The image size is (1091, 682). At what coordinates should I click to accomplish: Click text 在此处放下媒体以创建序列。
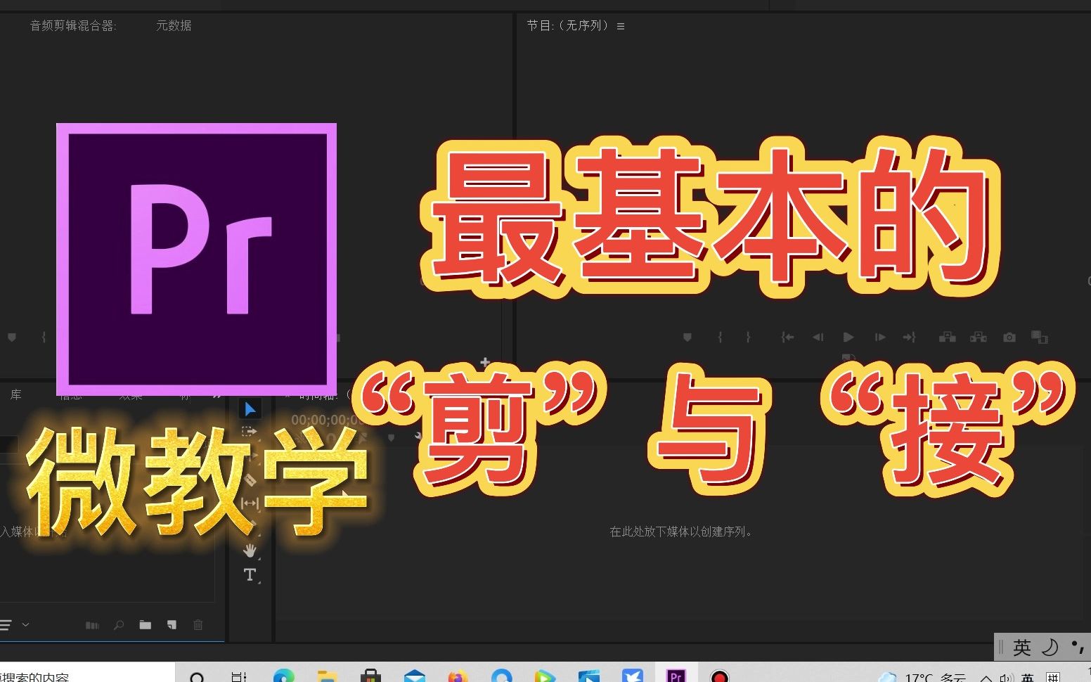click(x=683, y=532)
